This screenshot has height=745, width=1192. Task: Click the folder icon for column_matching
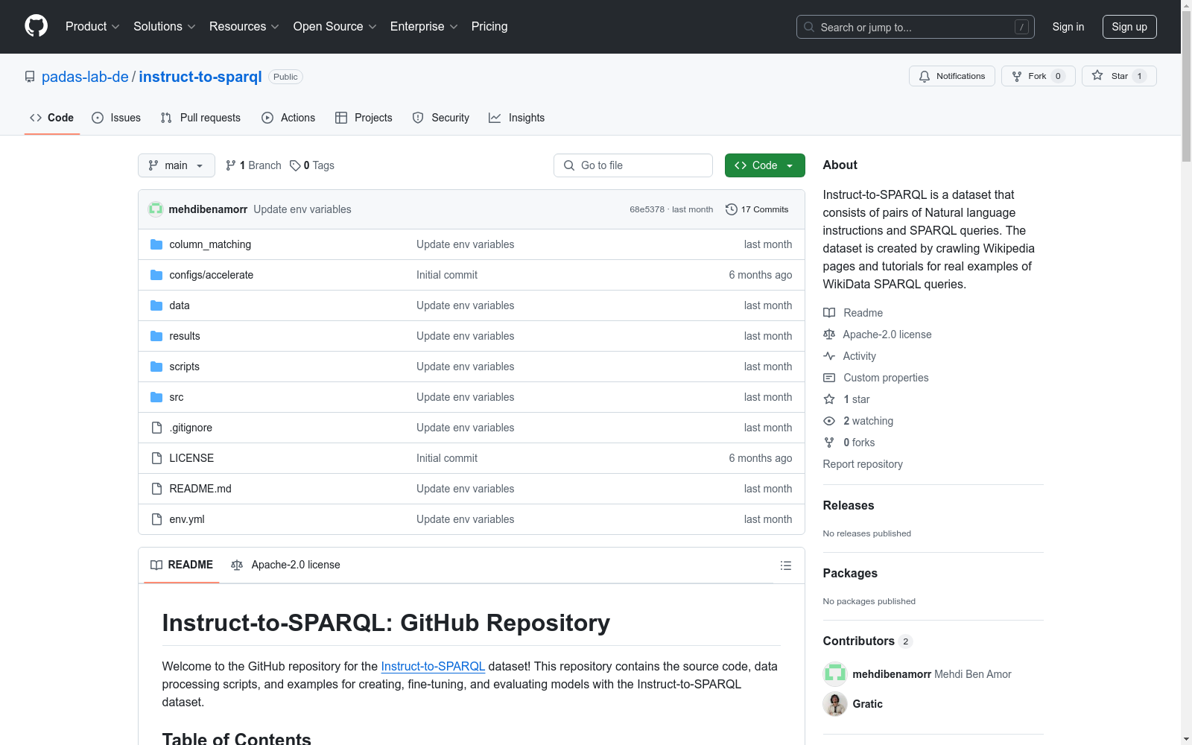156,244
